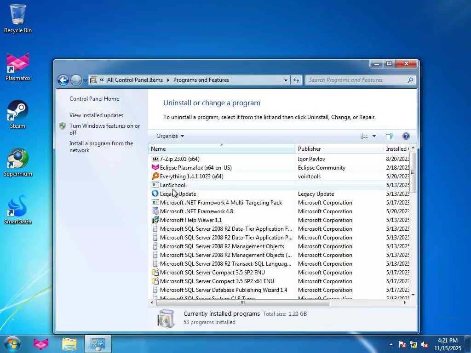The image size is (471, 353).
Task: Select Microsoft SQL Server Compact 3.5 SP2 x64 ENU
Action: pyautogui.click(x=217, y=281)
